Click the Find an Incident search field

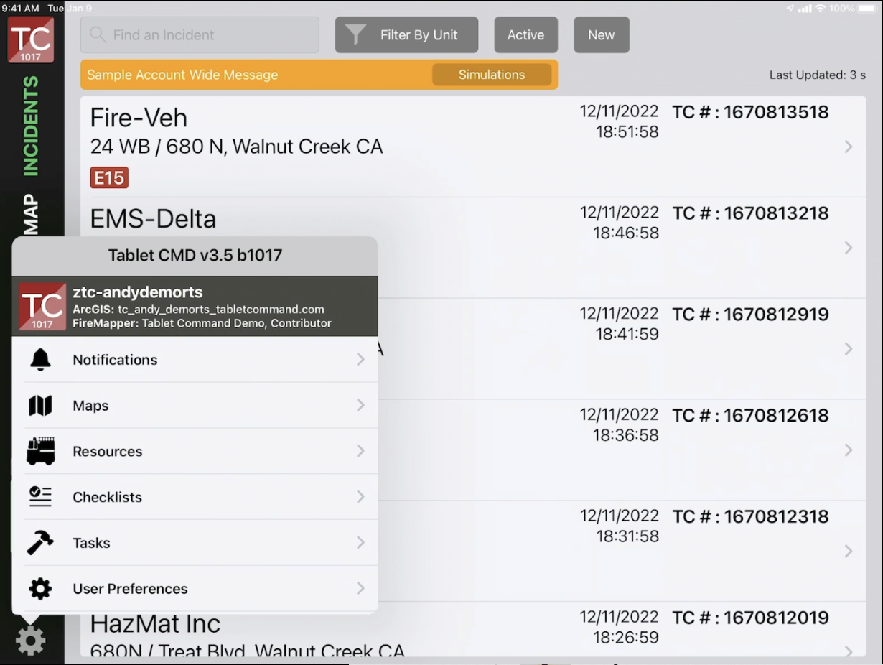click(x=200, y=35)
